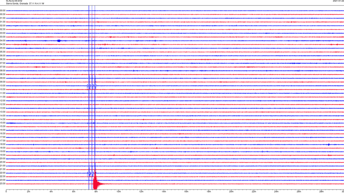Pick the 12:30 time label

click(3, 104)
